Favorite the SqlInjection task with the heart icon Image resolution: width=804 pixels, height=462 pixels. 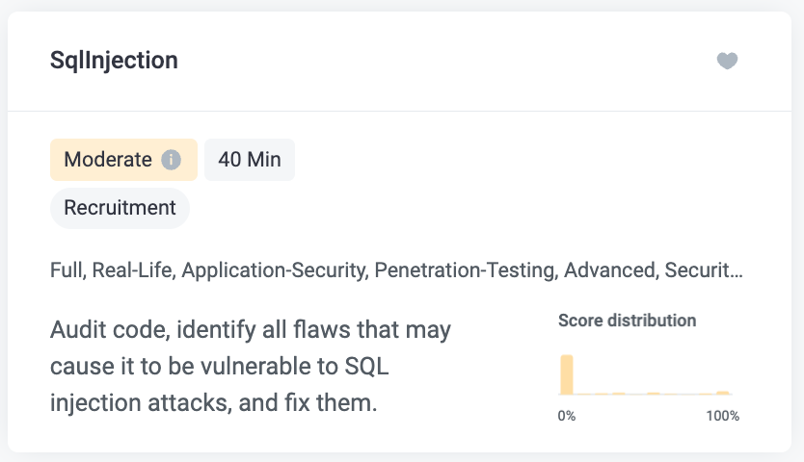point(727,61)
